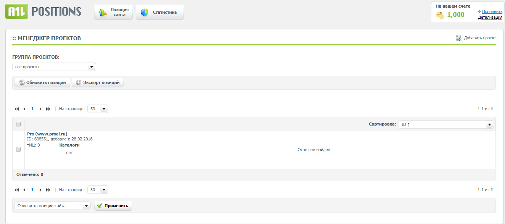
Task: Go to last page in bottom pager
Action: pyautogui.click(x=48, y=190)
